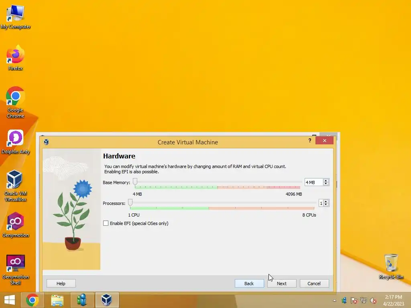Show hidden system tray icons

point(334,300)
